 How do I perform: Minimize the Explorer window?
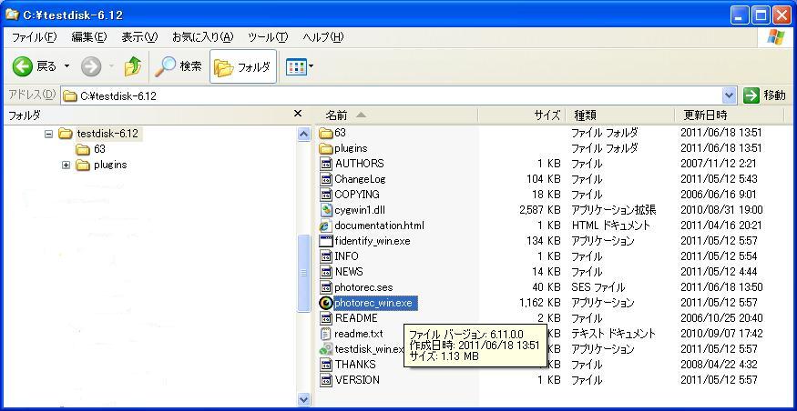[x=740, y=15]
